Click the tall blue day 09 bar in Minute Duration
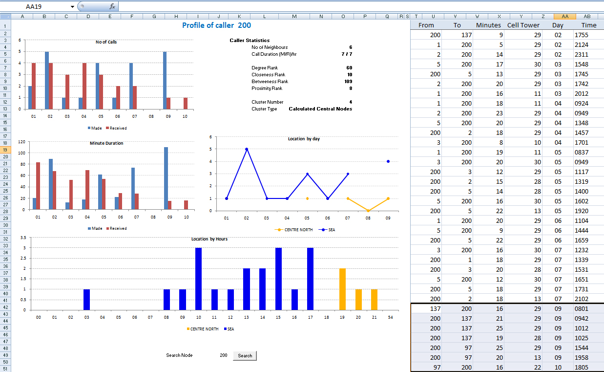This screenshot has width=604, height=372. (166, 178)
